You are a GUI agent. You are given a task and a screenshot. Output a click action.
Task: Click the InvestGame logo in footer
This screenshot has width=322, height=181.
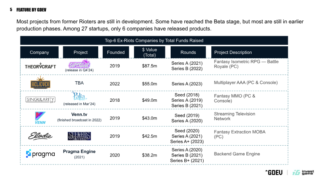tap(303, 173)
